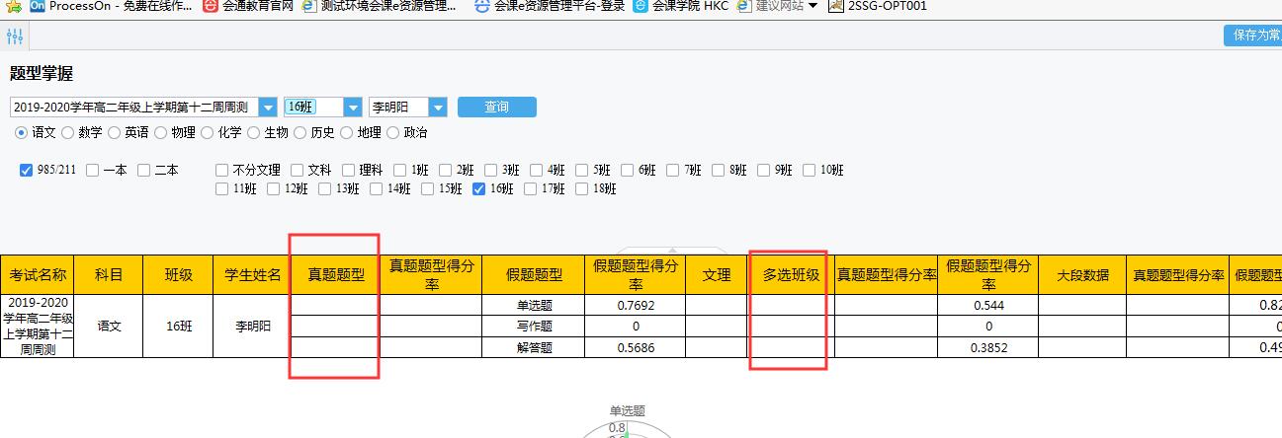Click the 保存为常 button

click(x=1252, y=36)
